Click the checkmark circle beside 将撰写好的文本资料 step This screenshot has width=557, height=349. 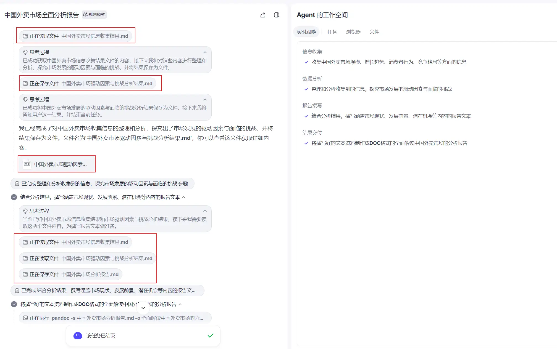point(14,304)
